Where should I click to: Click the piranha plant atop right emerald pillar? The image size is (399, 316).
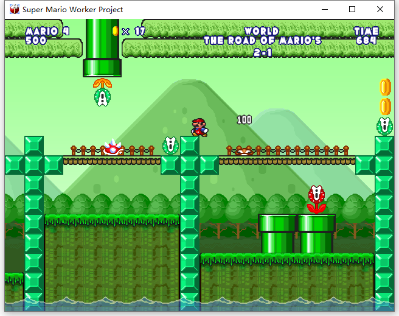(x=384, y=126)
